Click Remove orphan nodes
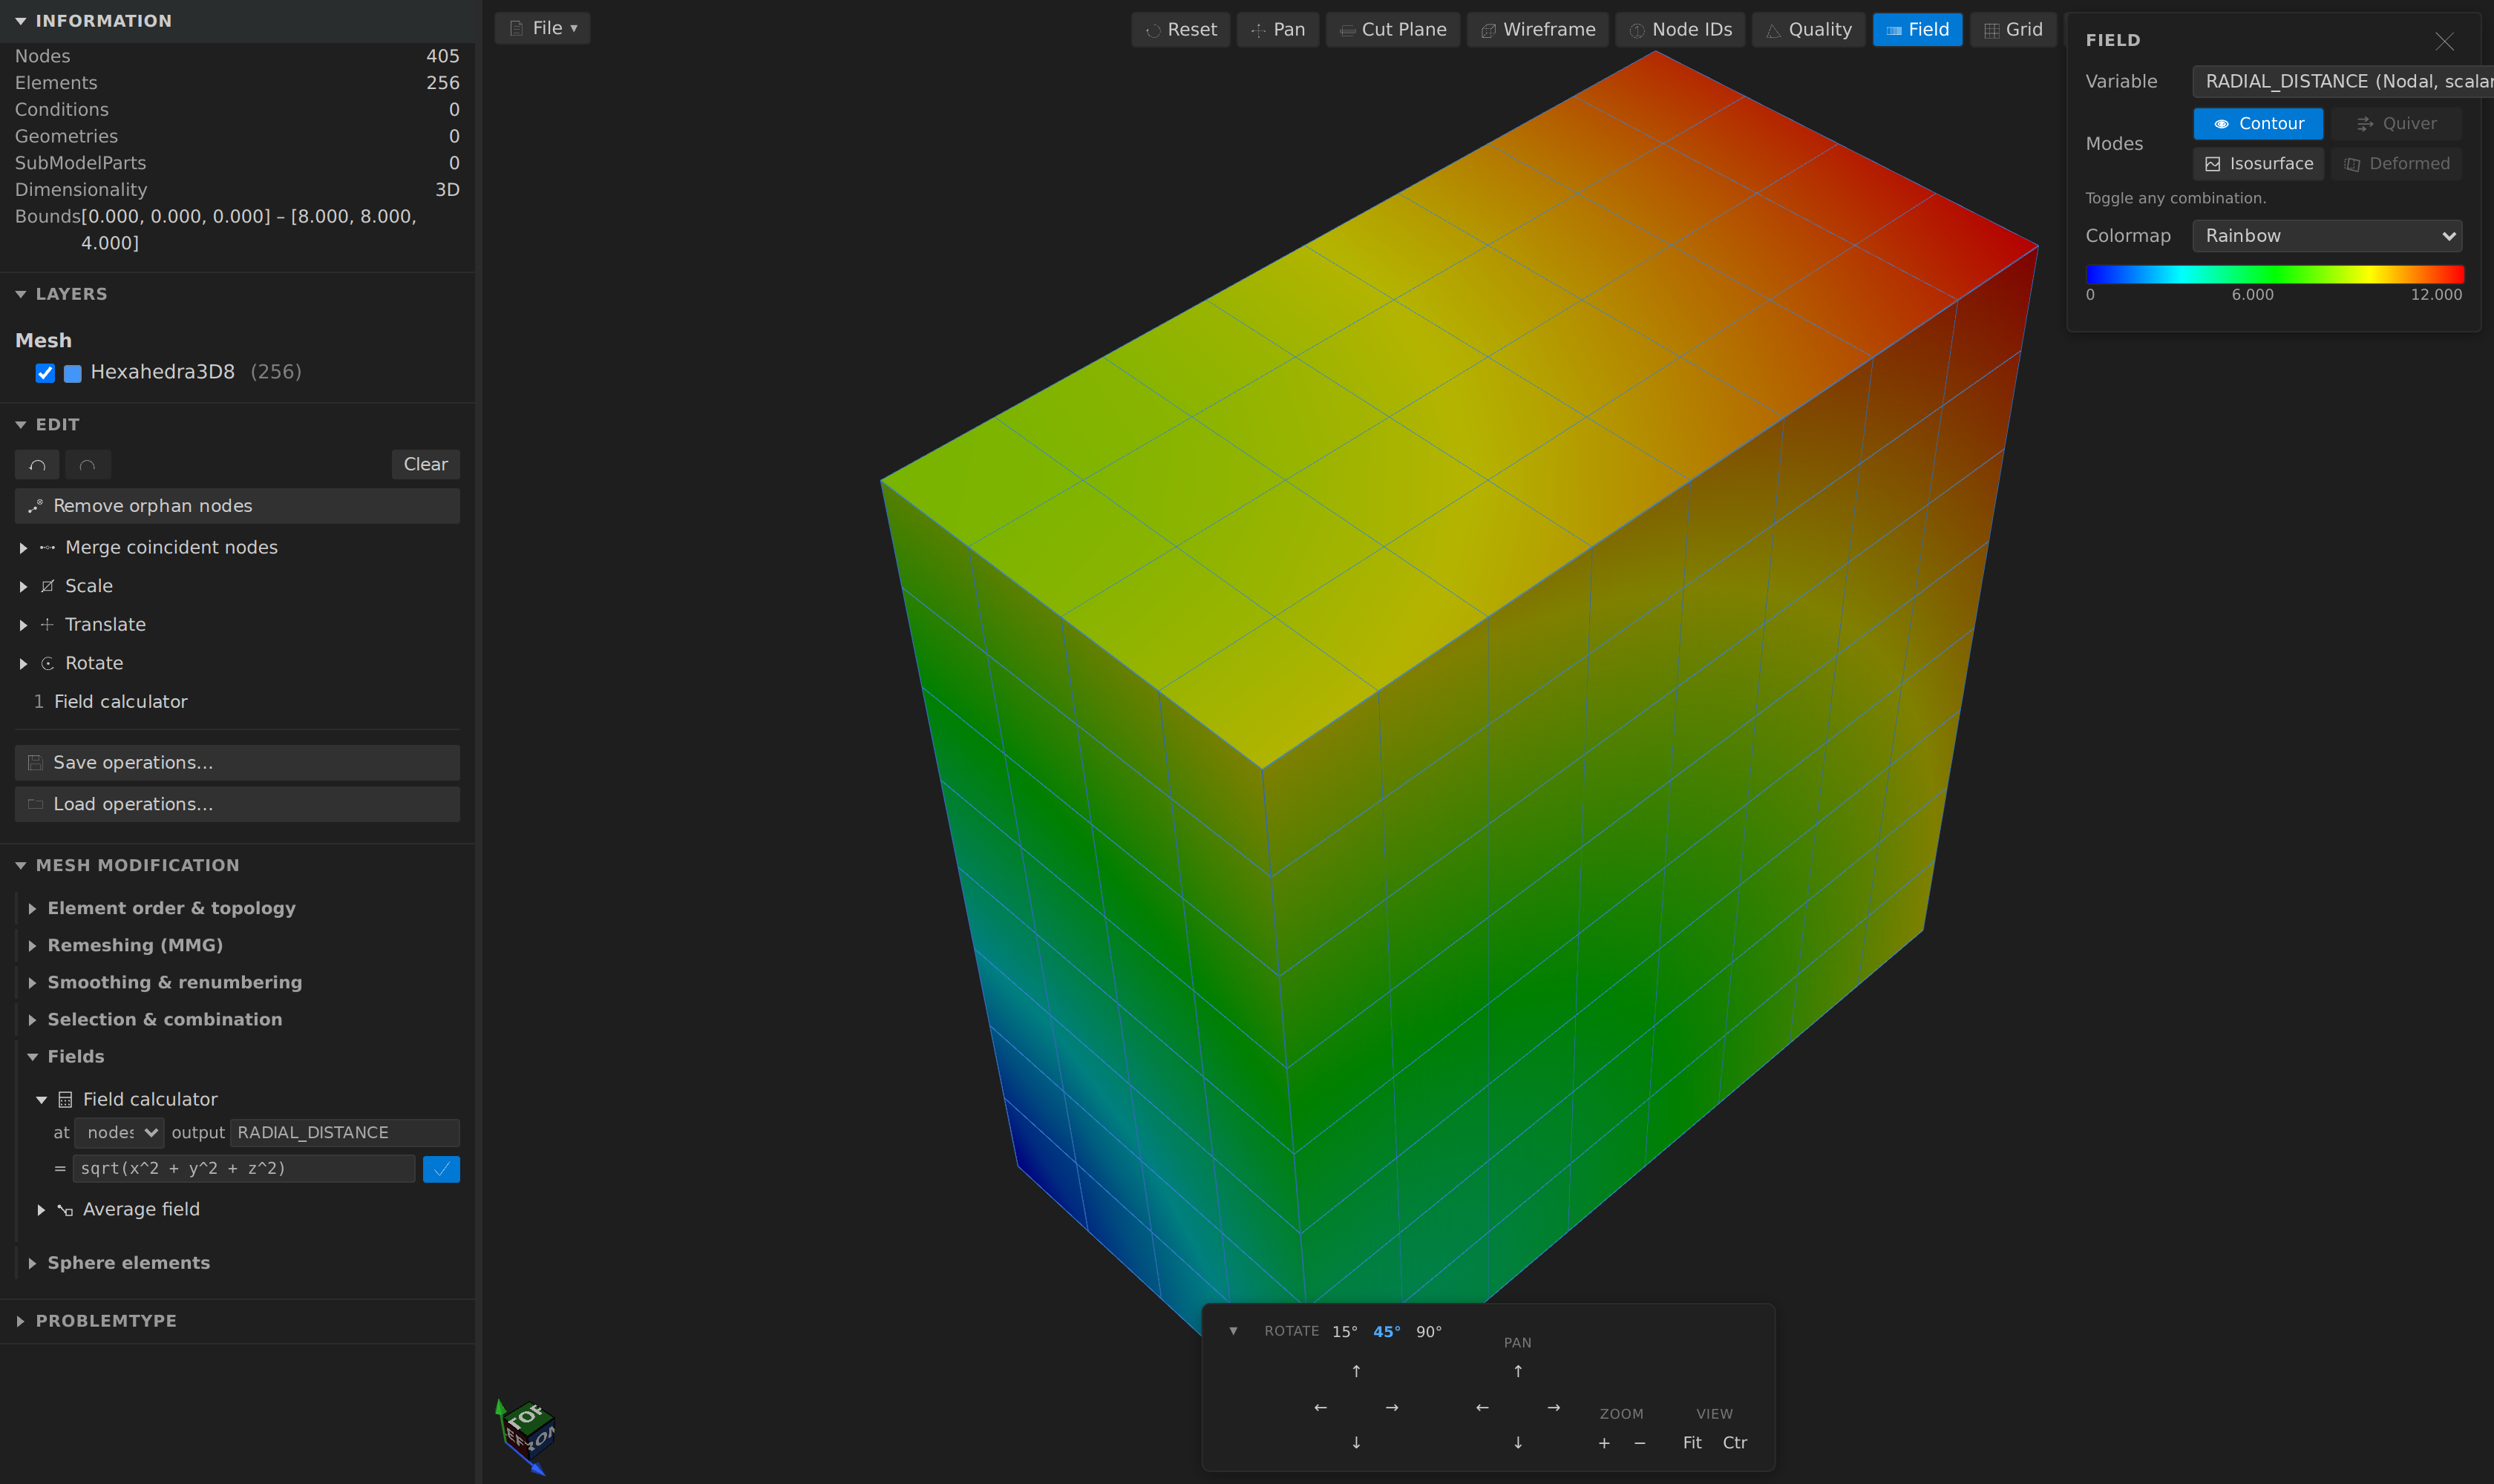This screenshot has height=1484, width=2494. point(237,506)
